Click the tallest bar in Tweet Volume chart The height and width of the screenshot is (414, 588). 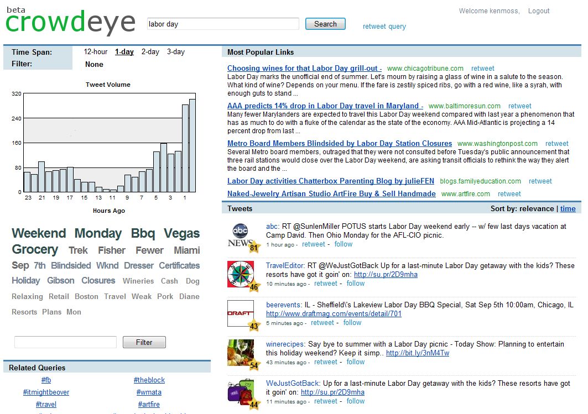[192, 145]
